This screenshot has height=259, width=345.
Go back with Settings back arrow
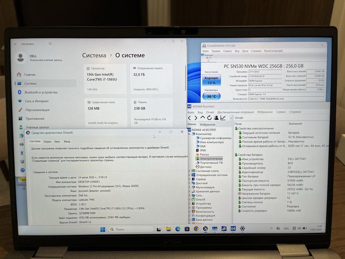16,44
